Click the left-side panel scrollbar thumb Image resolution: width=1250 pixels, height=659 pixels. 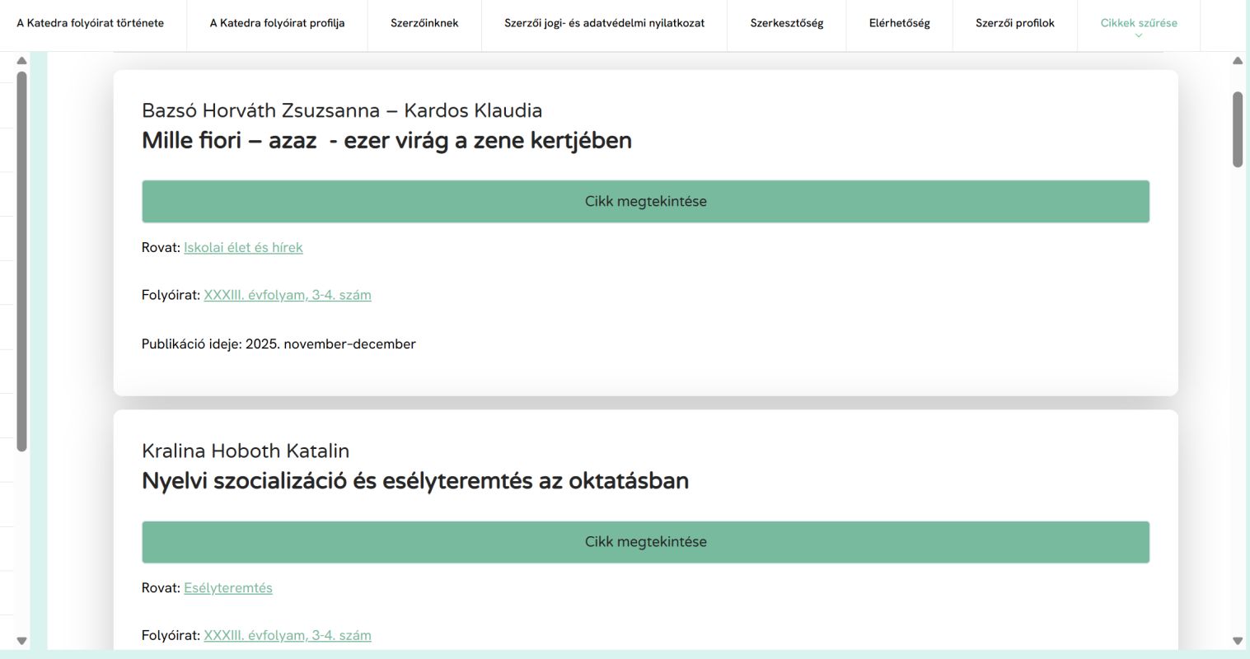tap(22, 261)
